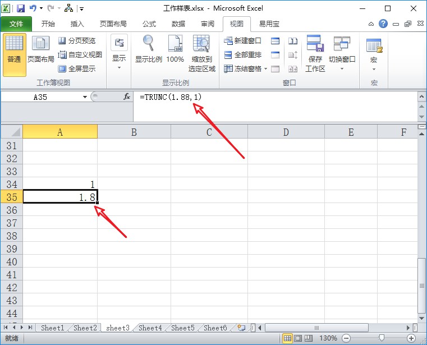This screenshot has height=345, width=427.
Task: Switch to the 审阅 ribbon tab
Action: click(x=208, y=24)
